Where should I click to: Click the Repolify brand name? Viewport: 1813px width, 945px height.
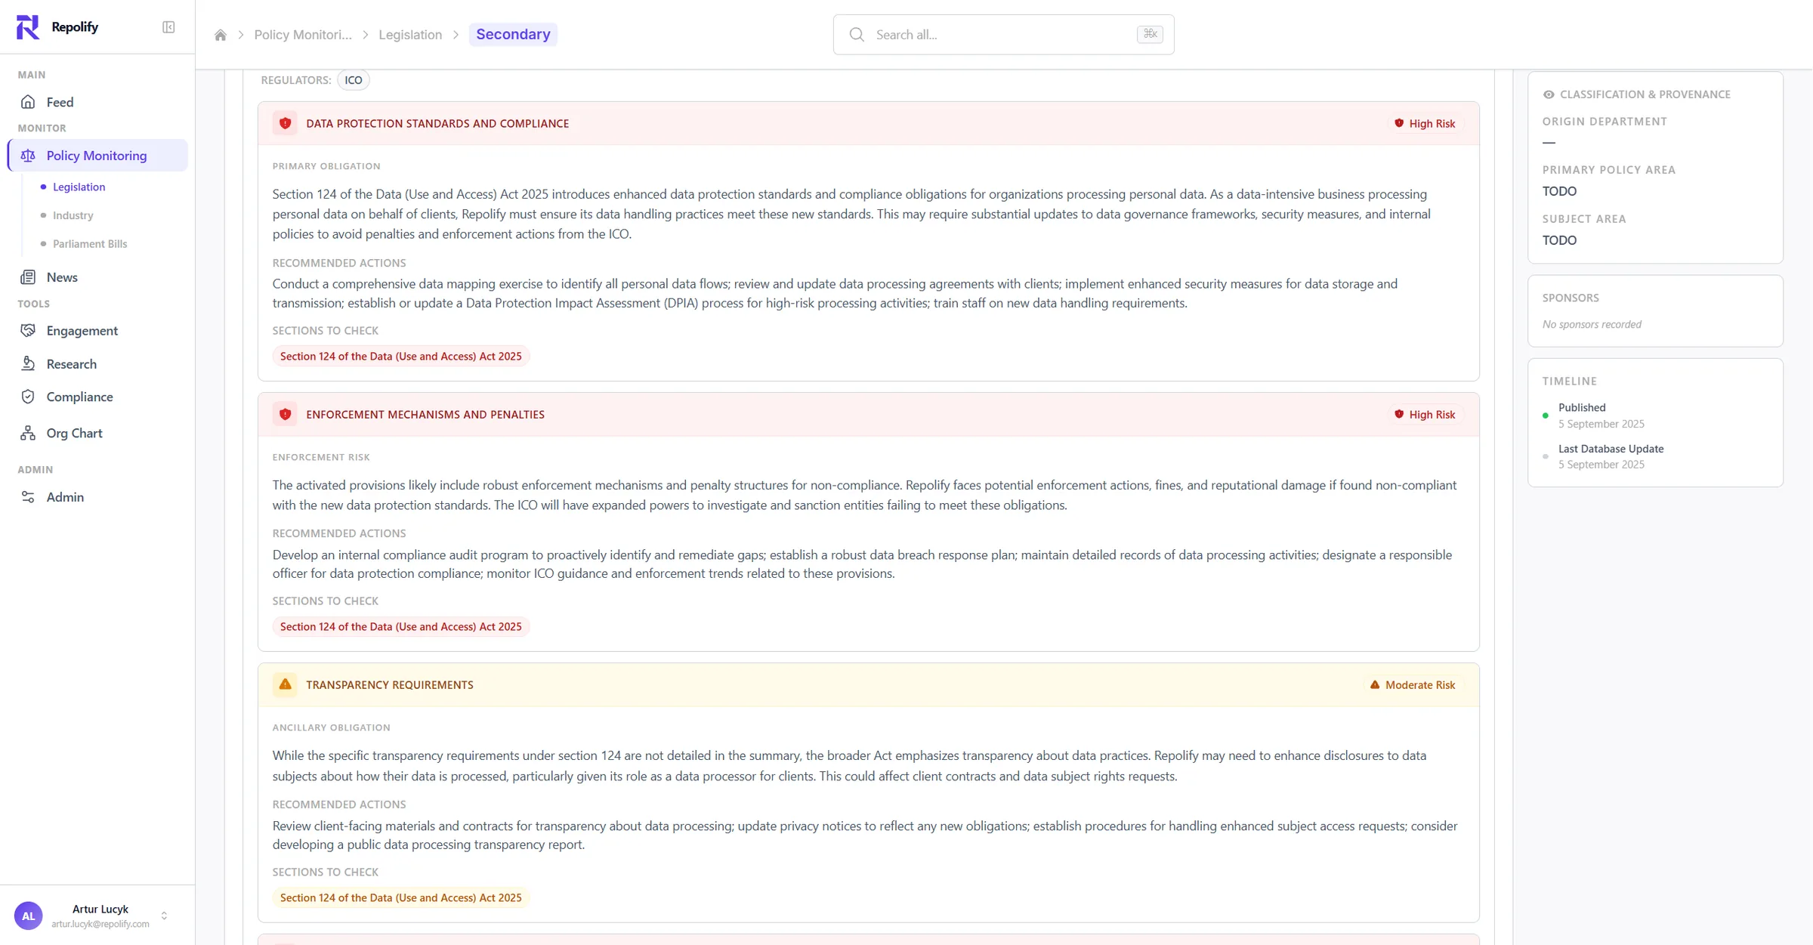click(75, 27)
